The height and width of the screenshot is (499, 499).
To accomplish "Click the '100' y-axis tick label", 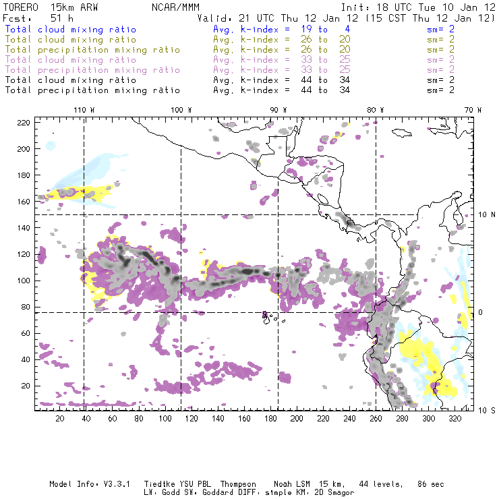I will pos(24,281).
